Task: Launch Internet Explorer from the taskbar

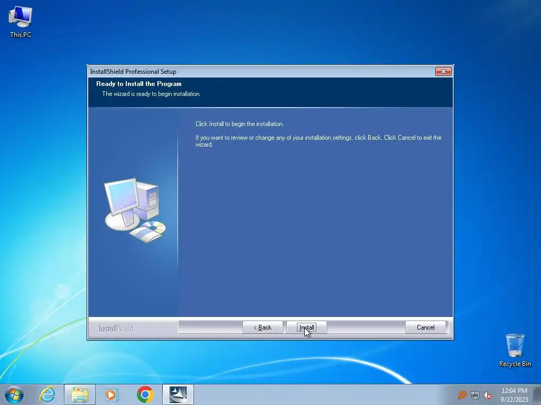Action: [x=47, y=394]
